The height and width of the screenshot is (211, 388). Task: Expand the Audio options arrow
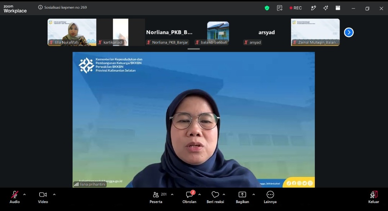pos(24,194)
